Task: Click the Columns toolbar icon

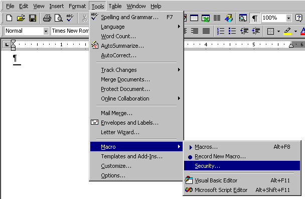Action: [217, 18]
